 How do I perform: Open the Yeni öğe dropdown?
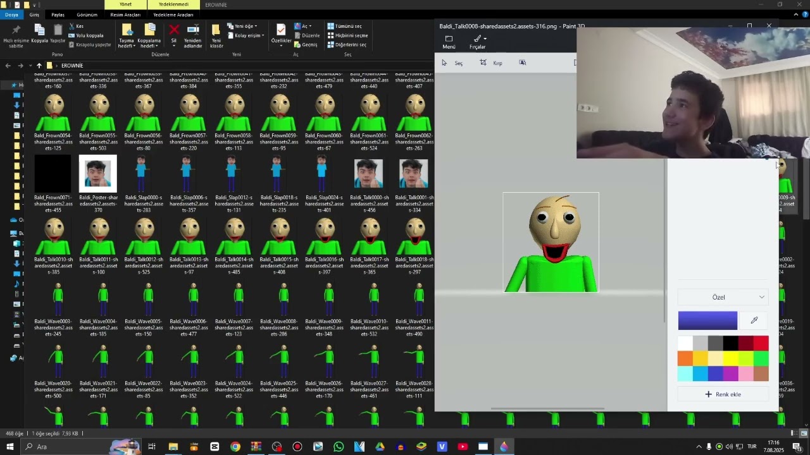point(242,27)
